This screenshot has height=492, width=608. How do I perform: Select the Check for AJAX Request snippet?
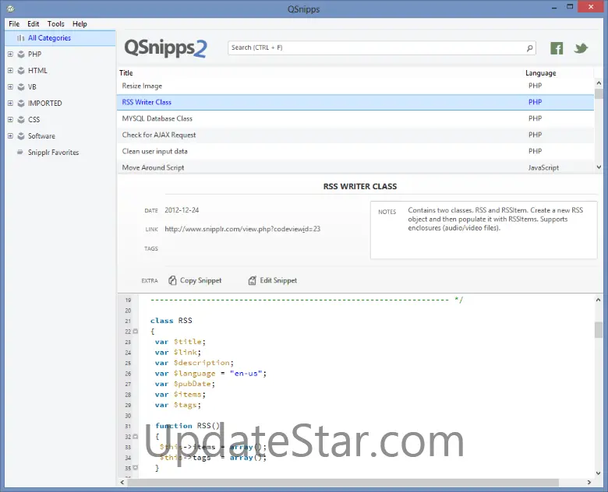(x=355, y=135)
